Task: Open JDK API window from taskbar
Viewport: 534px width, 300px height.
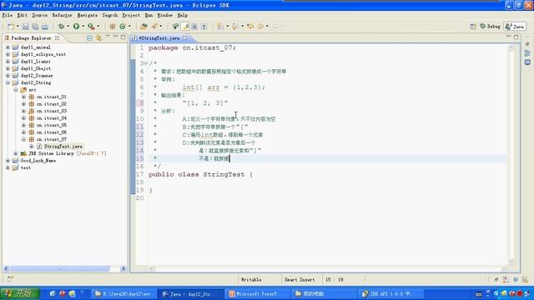Action: pos(390,294)
